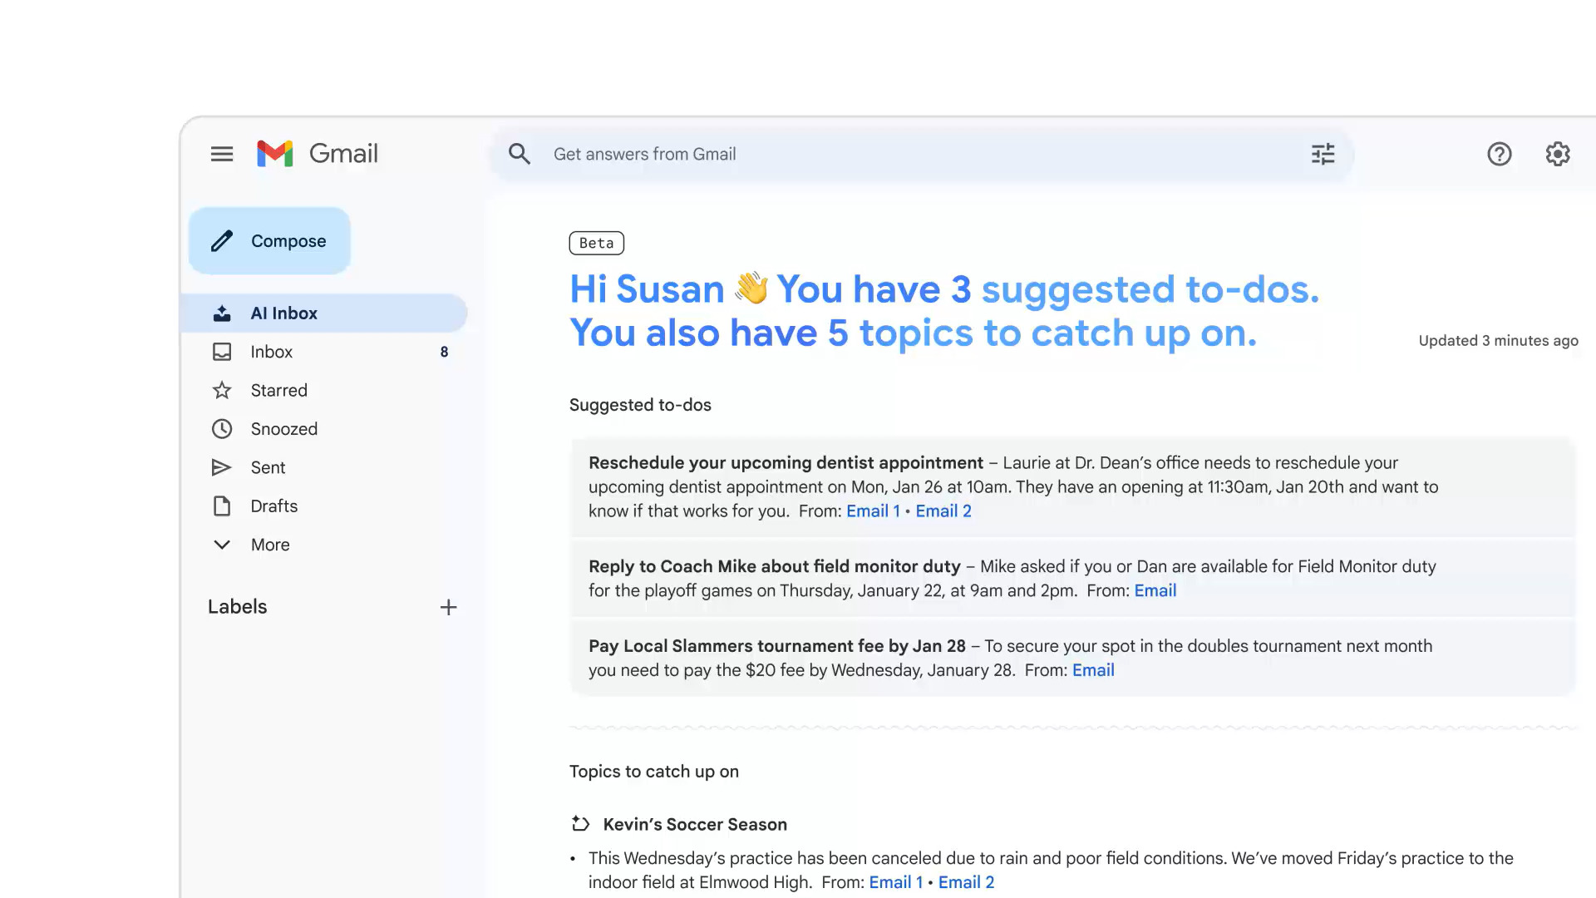Open Email 2 from the dentist appointment to-do

coord(943,511)
